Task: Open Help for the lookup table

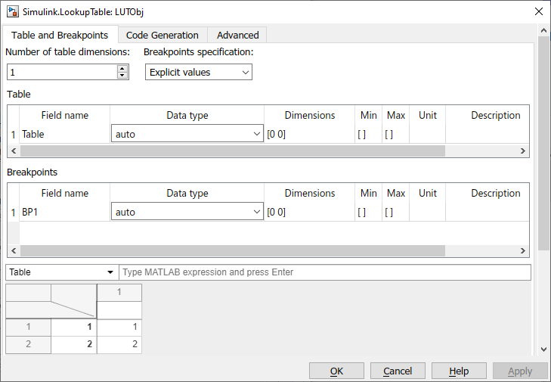Action: point(459,371)
